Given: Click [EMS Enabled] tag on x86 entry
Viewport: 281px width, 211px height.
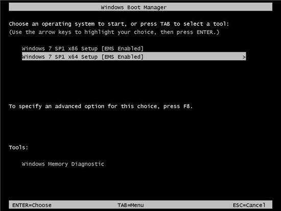Looking at the screenshot, I should (x=123, y=49).
